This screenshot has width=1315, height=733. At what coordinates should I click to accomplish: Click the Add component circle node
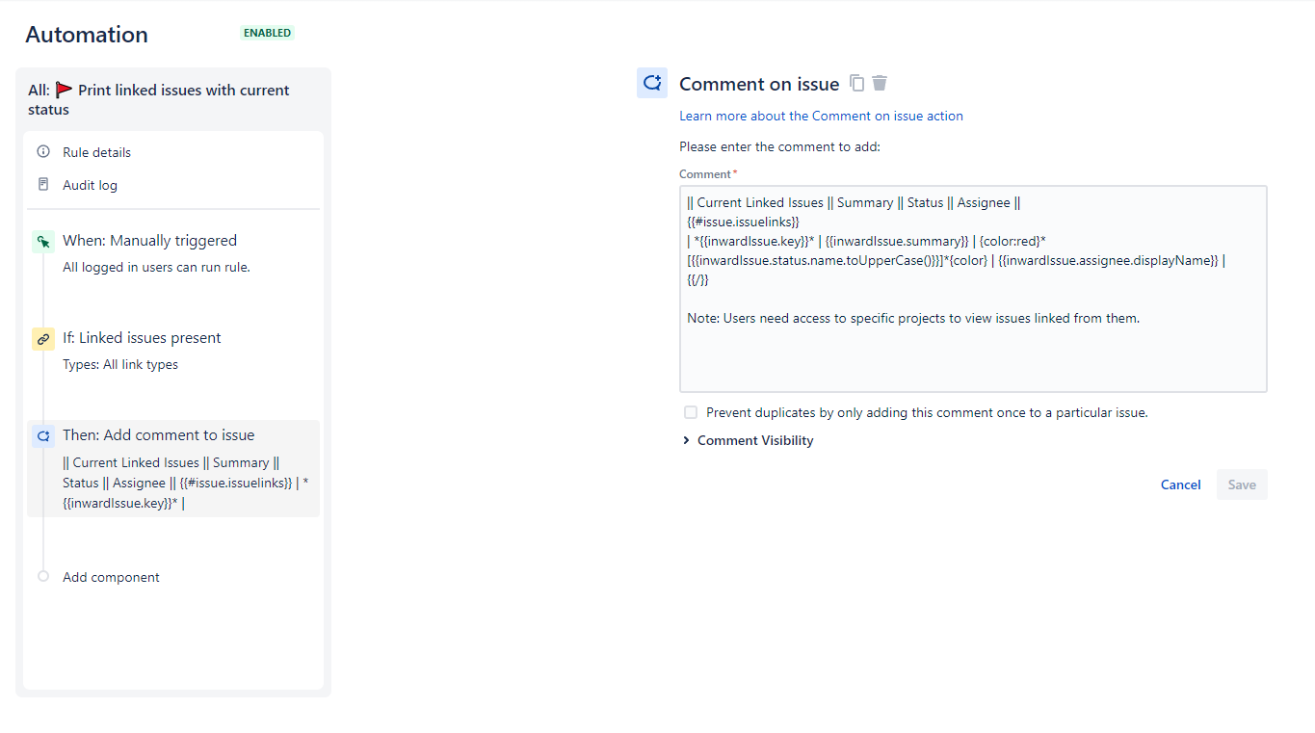(x=43, y=576)
